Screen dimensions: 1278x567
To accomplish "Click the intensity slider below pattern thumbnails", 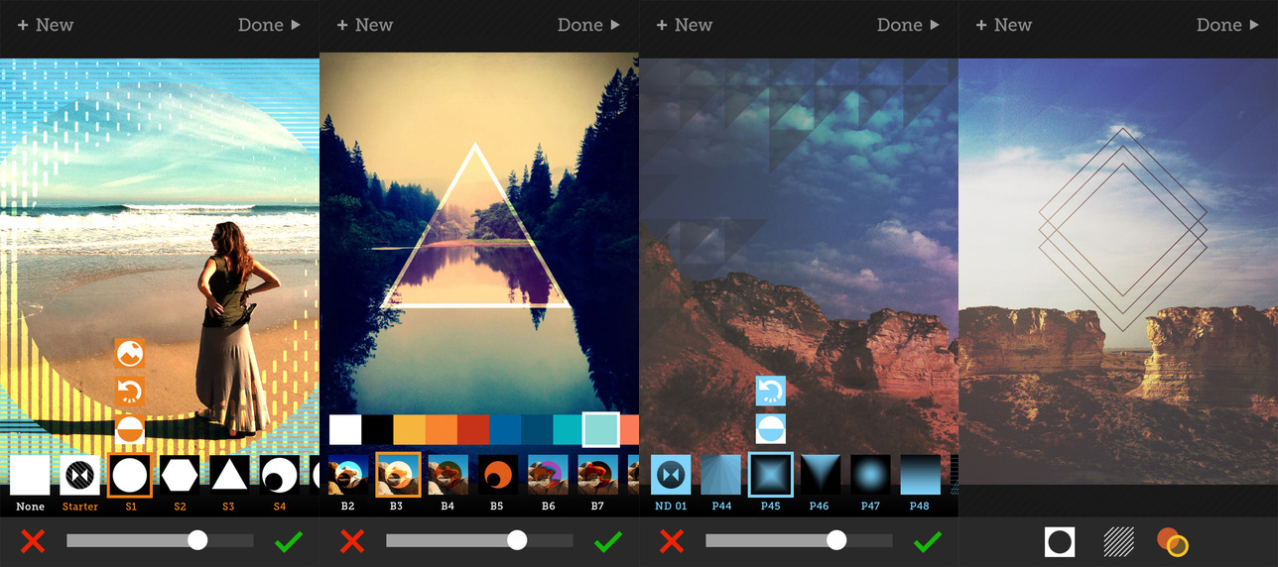I will click(799, 540).
